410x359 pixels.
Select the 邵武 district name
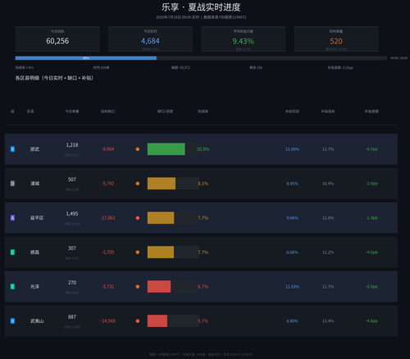(x=34, y=149)
